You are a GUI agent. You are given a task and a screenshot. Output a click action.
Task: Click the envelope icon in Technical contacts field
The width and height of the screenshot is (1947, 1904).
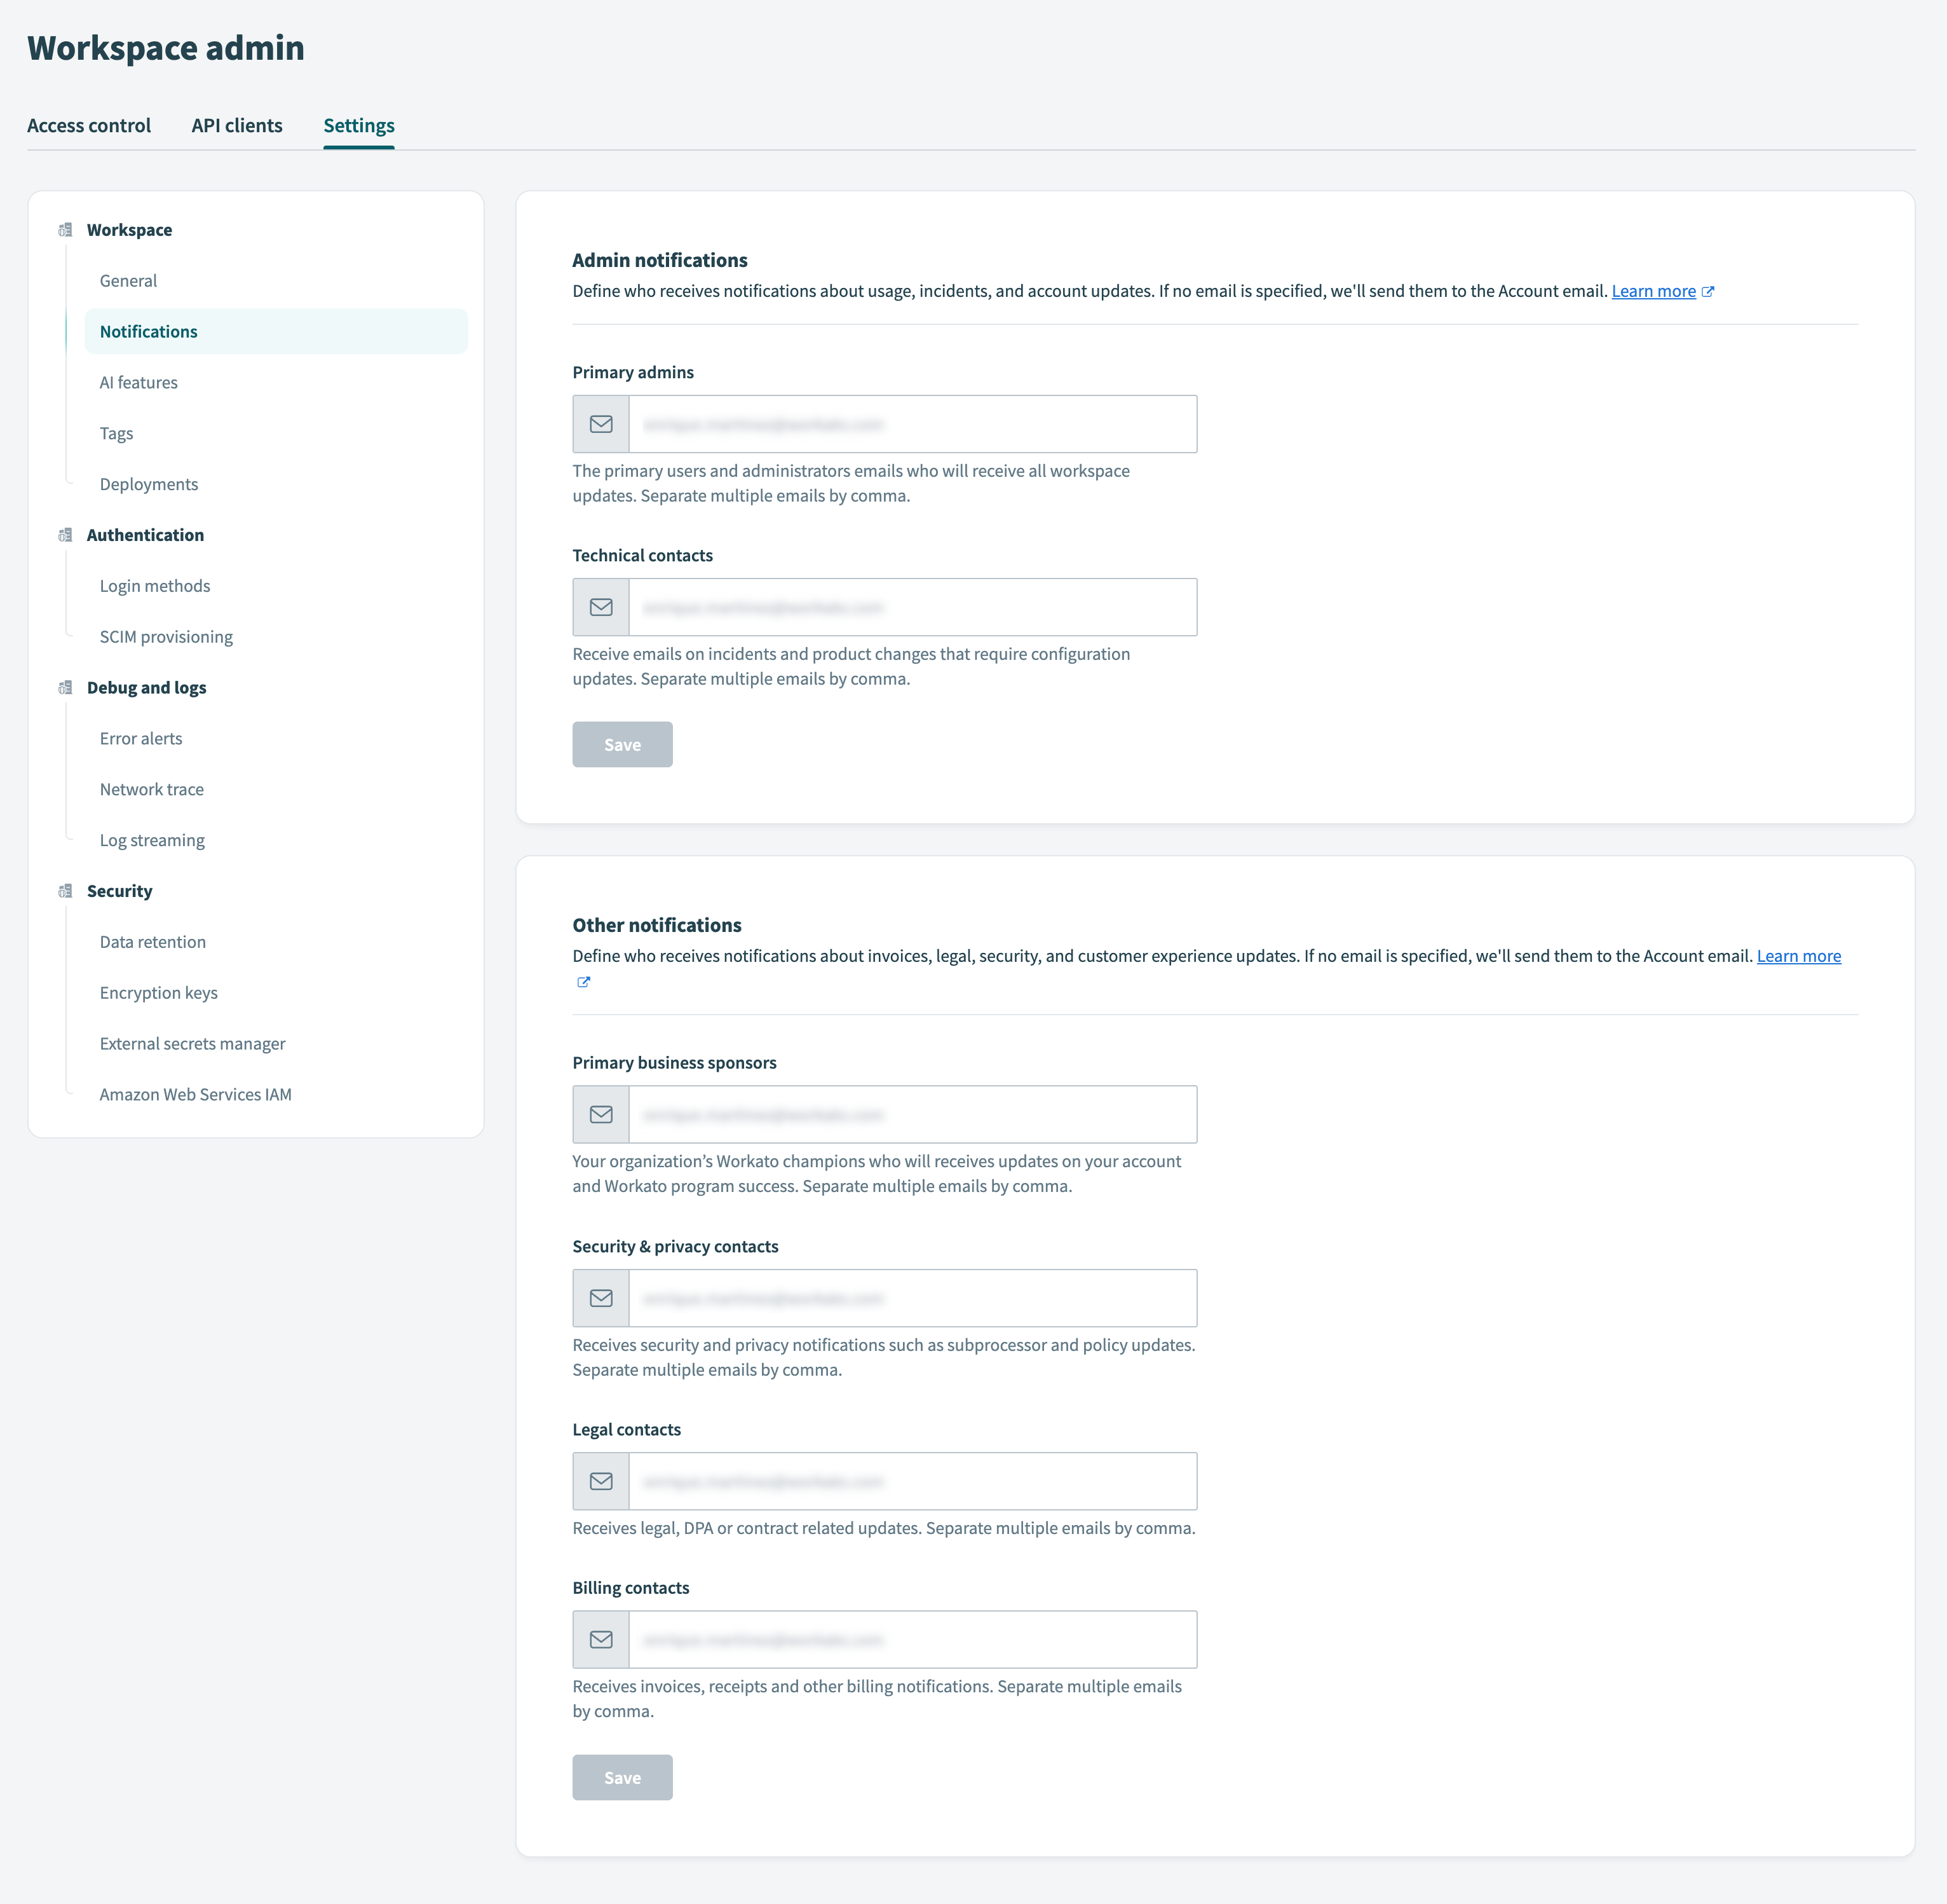(x=600, y=607)
